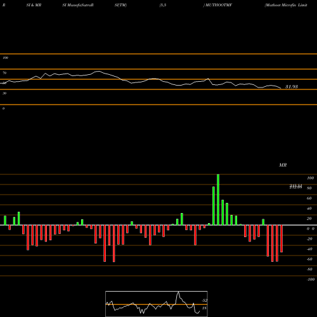Viewport: 317px width, 317px height.
Task: Click the 'Muthoot Microfin Limit' company name
Action: [286, 5]
